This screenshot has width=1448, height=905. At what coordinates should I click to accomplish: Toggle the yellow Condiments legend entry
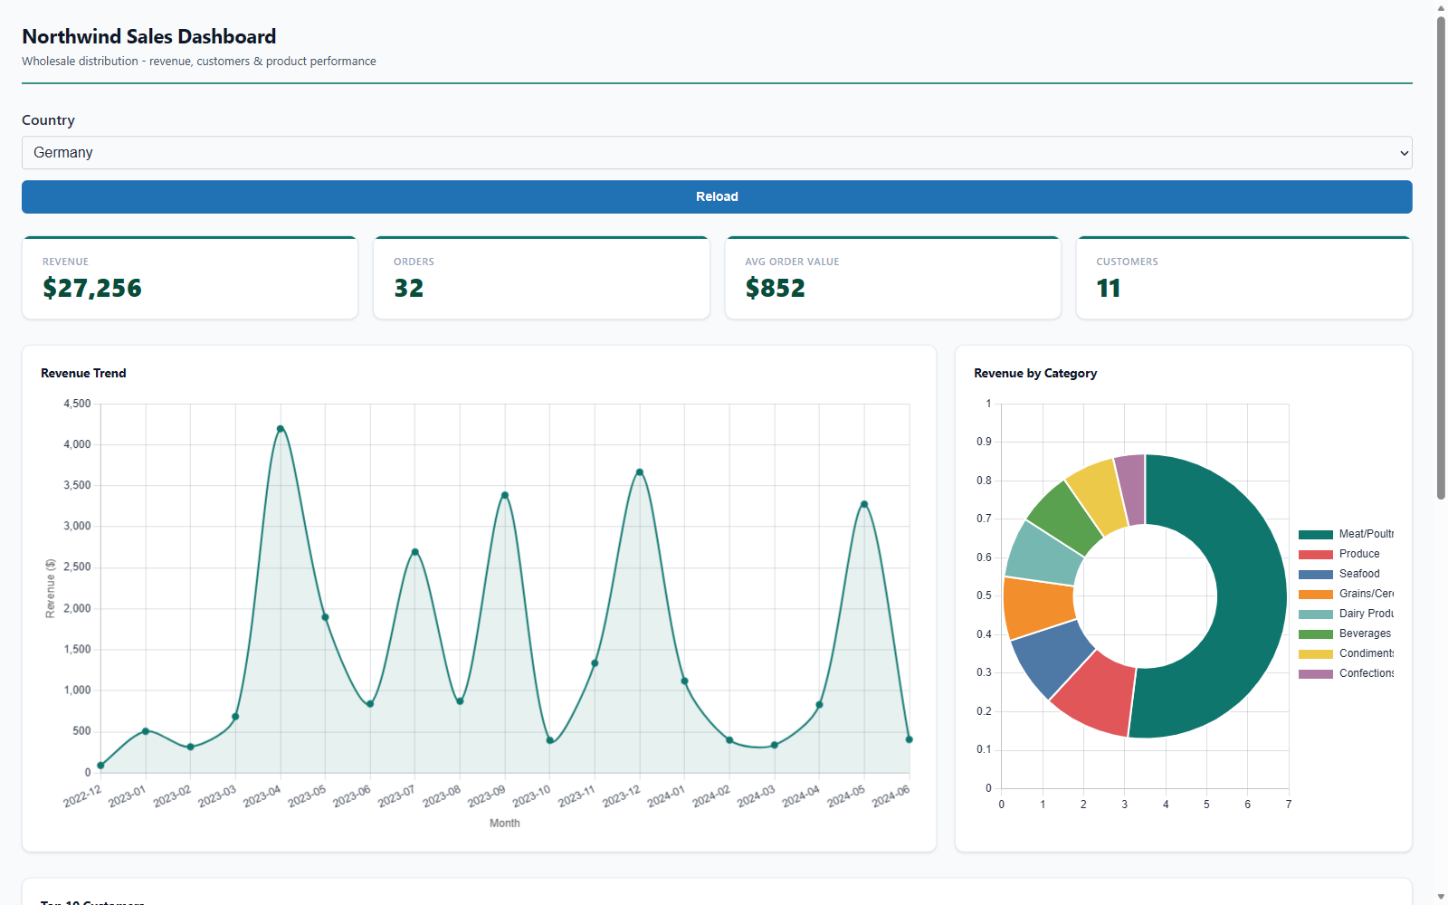[1346, 653]
